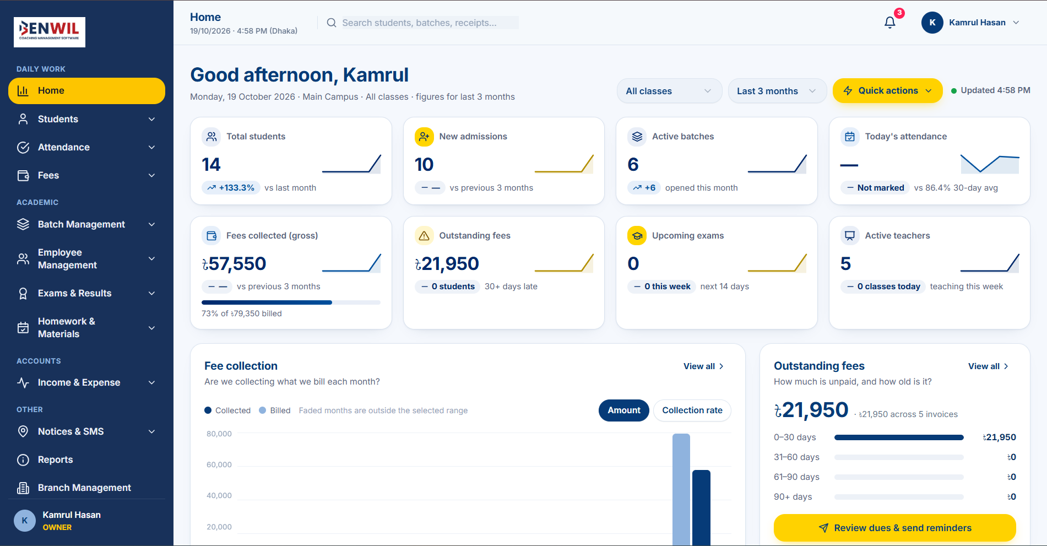Open the Kamrul Hasan account menu
Screen dimensions: 1047x546
pos(972,23)
